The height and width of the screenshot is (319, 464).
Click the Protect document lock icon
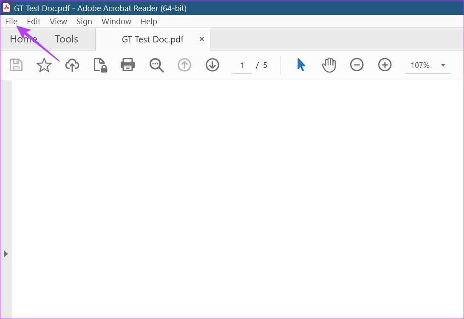click(x=100, y=65)
